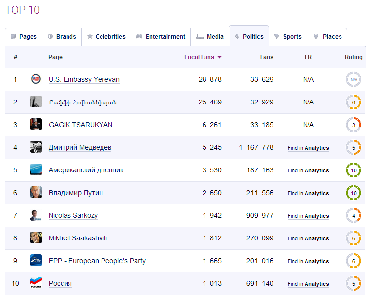Sort by the Rating column header
This screenshot has height=305, width=375.
point(353,57)
